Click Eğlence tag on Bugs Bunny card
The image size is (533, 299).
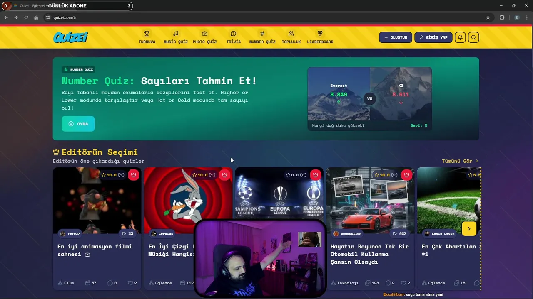pyautogui.click(x=160, y=283)
